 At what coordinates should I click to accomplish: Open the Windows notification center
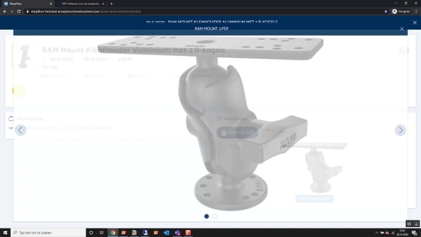coord(415,232)
